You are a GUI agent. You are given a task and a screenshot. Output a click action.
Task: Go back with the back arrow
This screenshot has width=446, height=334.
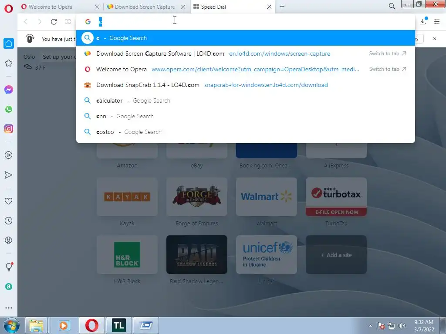tap(26, 22)
